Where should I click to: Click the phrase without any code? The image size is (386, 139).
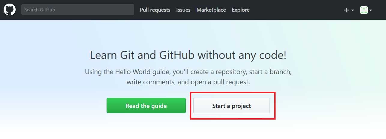pos(242,55)
